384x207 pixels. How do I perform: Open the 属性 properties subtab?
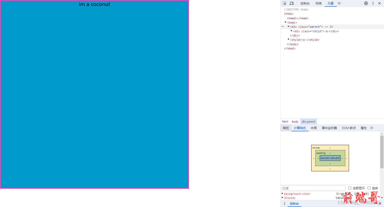(363, 128)
